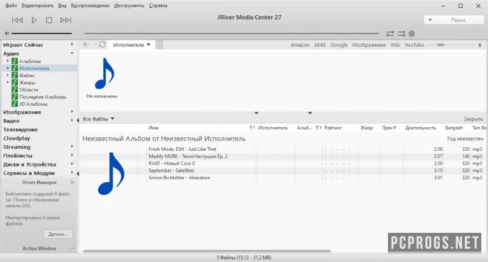Open the YouTube link
Image resolution: width=488 pixels, height=262 pixels.
click(414, 45)
